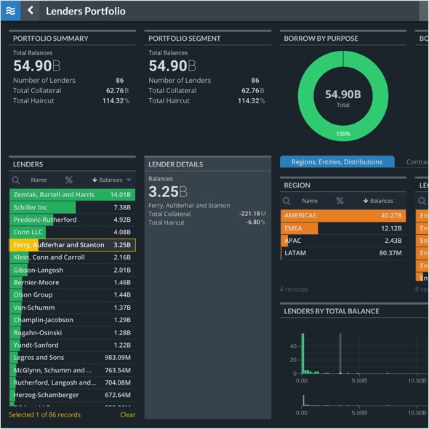The width and height of the screenshot is (429, 429).
Task: Click the grey marker bar in balance histogram
Action: pyautogui.click(x=340, y=353)
